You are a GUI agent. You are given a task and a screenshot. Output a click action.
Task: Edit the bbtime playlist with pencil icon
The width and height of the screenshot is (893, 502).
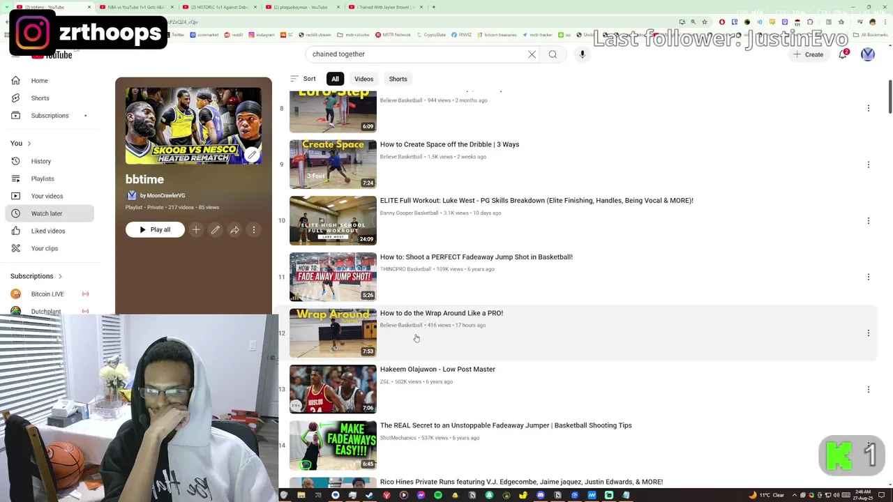[216, 229]
